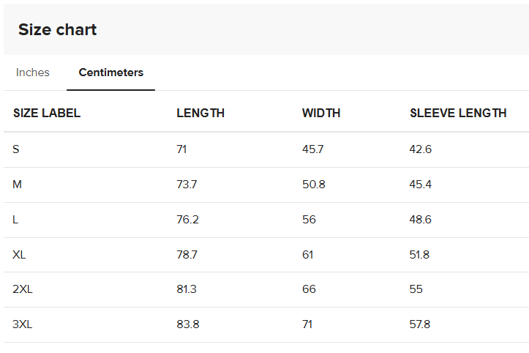
Task: Switch to the Inches tab
Action: [33, 73]
